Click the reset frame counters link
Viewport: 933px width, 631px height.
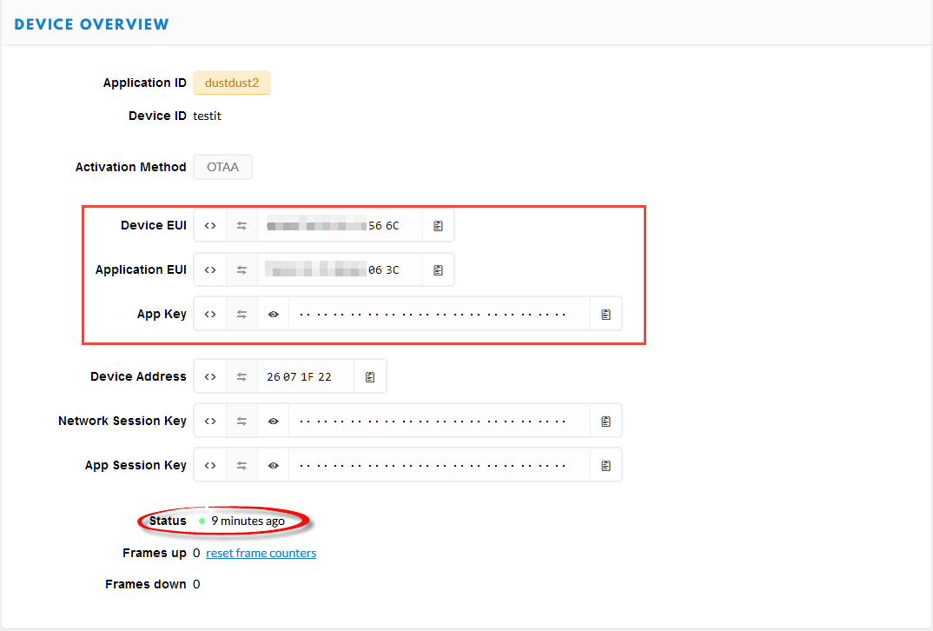coord(261,553)
